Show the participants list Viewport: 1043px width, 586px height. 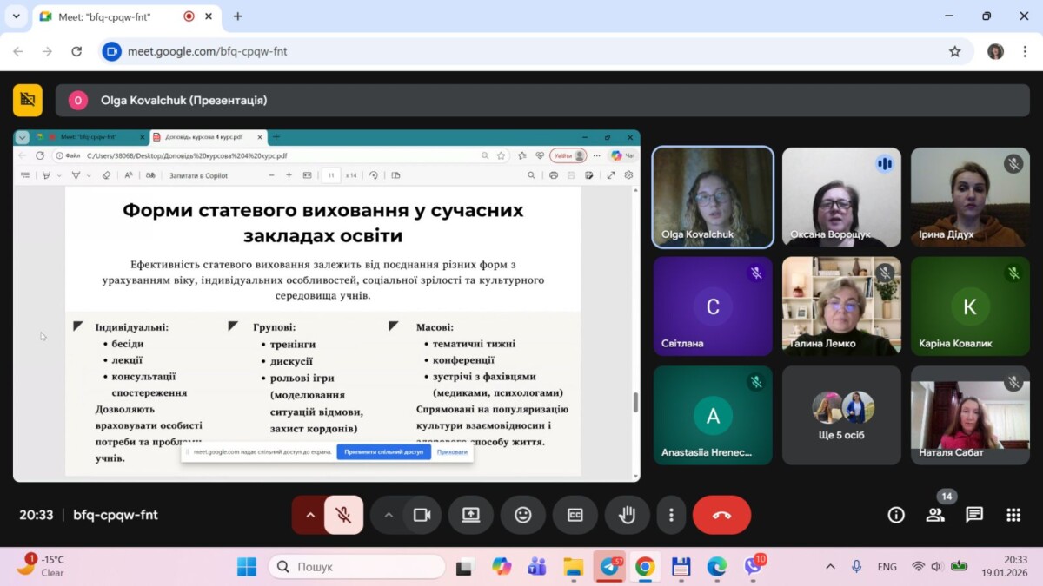coord(935,515)
